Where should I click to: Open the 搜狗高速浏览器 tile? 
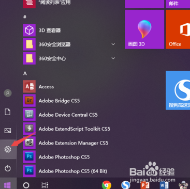click(178, 90)
